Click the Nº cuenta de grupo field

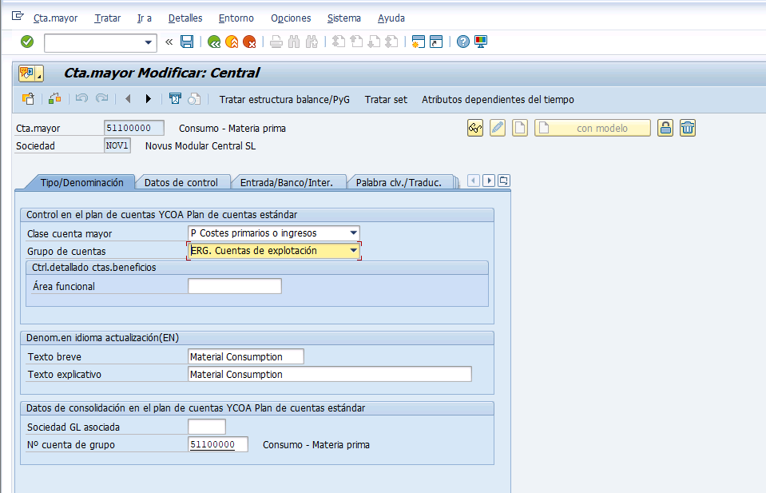coord(218,444)
